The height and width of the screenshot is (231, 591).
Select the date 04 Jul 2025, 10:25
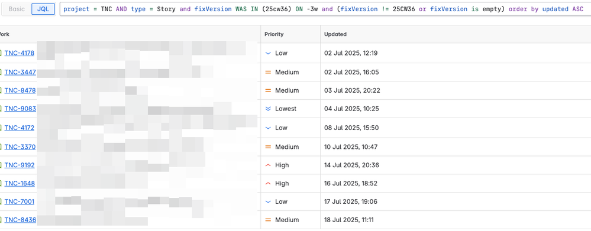351,109
